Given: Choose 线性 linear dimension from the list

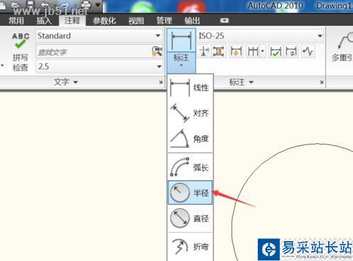Looking at the screenshot, I should 190,87.
